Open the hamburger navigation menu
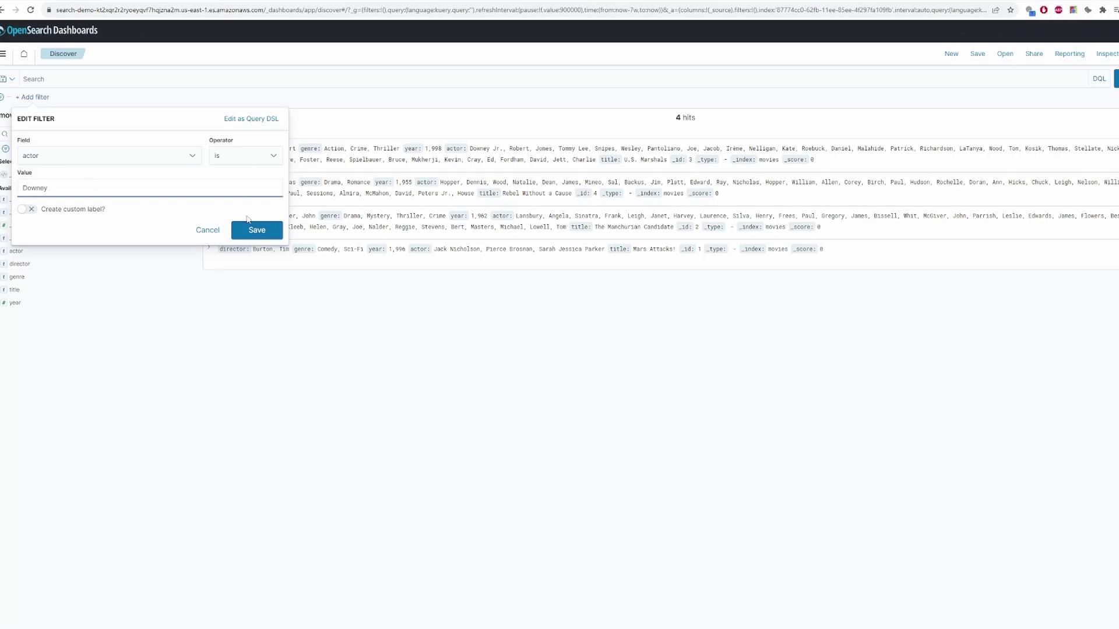Image resolution: width=1119 pixels, height=629 pixels. click(x=3, y=54)
